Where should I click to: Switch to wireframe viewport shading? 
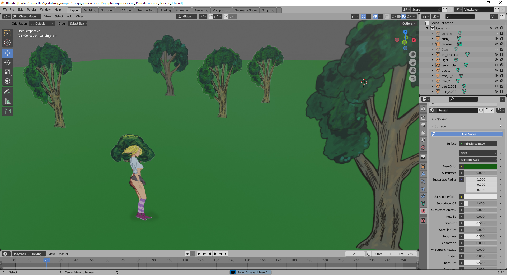394,16
